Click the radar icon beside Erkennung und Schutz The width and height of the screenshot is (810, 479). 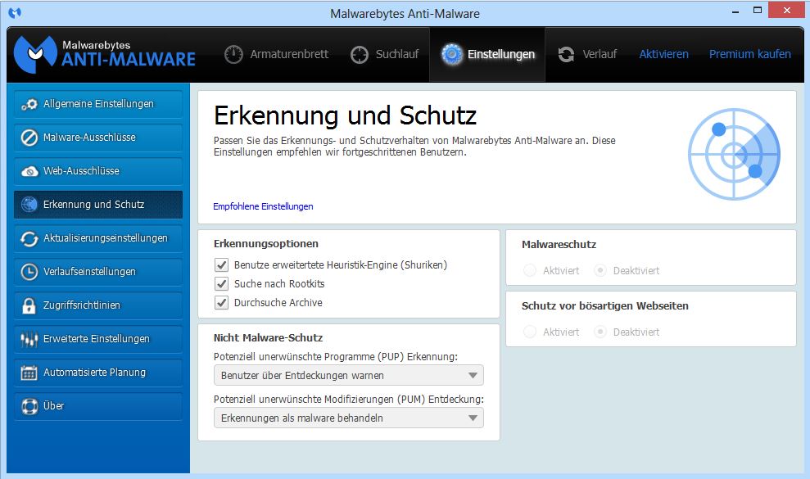pyautogui.click(x=29, y=205)
